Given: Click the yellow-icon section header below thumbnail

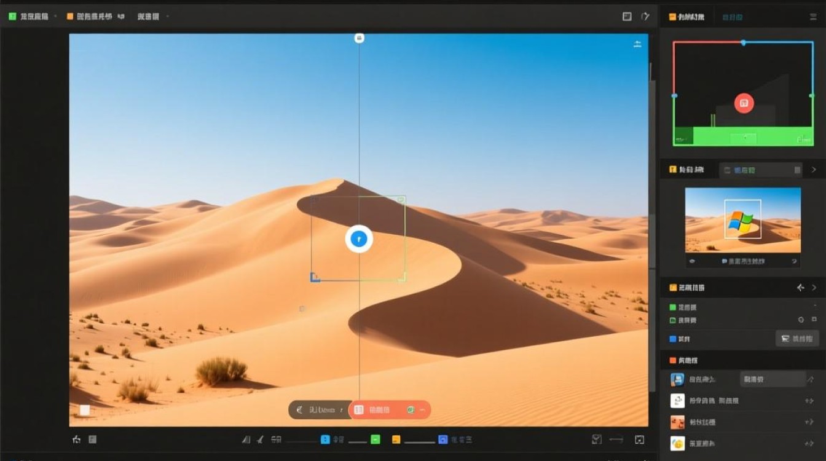Looking at the screenshot, I should point(687,288).
